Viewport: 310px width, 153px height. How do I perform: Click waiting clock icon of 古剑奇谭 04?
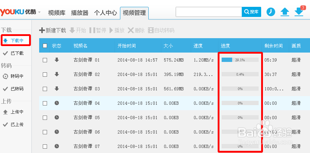pyautogui.click(x=57, y=103)
